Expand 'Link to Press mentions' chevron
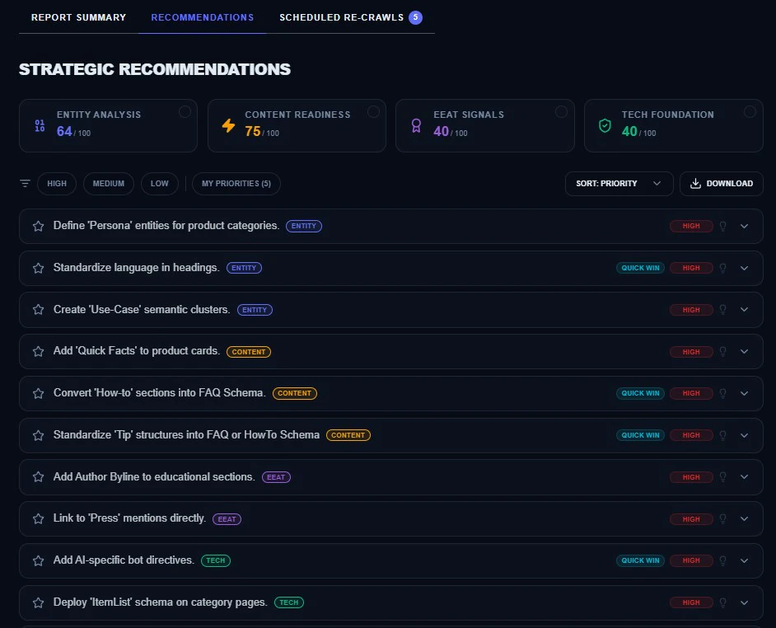Viewport: 776px width, 628px height. pyautogui.click(x=744, y=518)
